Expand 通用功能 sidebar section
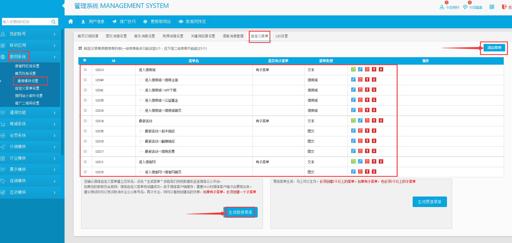Screen dimensions: 512x243 click(x=30, y=113)
